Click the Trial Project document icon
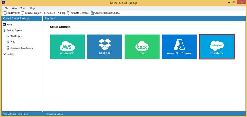This screenshot has width=247, height=117. click(x=8, y=36)
